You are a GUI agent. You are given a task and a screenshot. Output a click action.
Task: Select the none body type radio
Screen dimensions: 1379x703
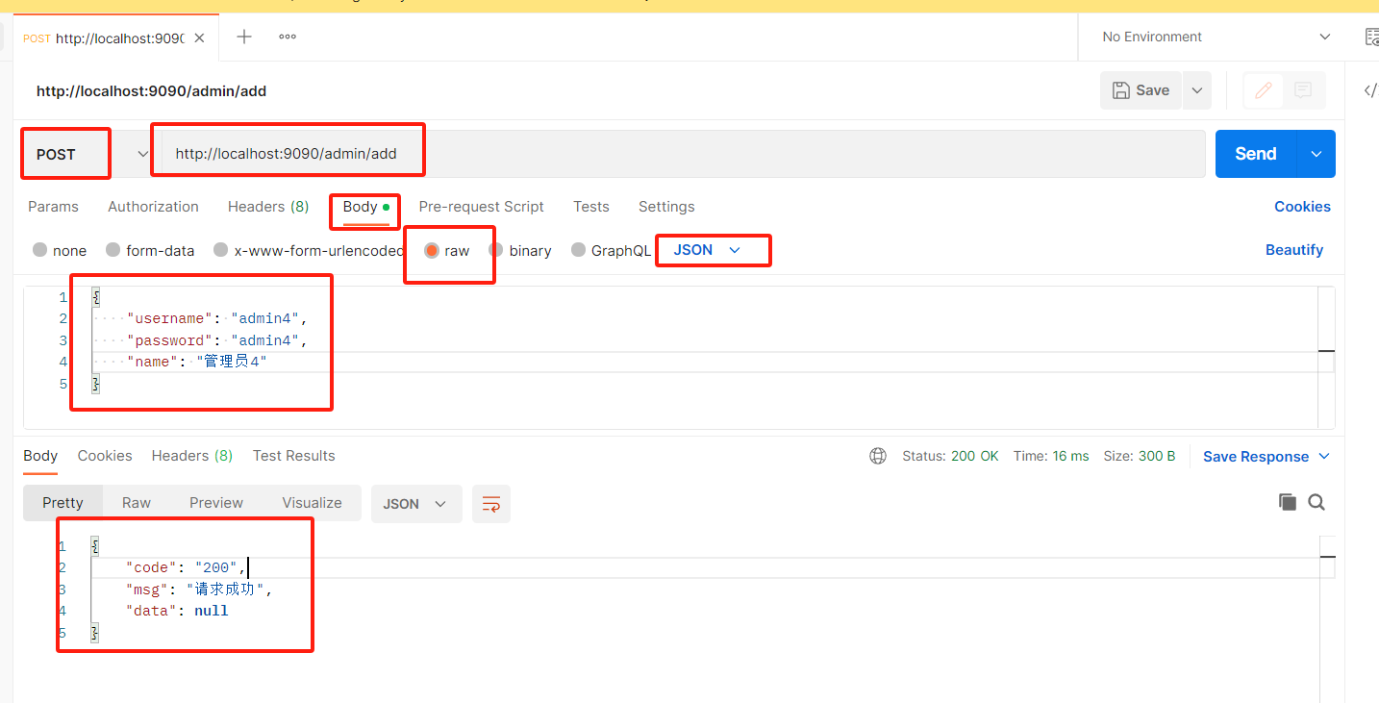pos(39,250)
